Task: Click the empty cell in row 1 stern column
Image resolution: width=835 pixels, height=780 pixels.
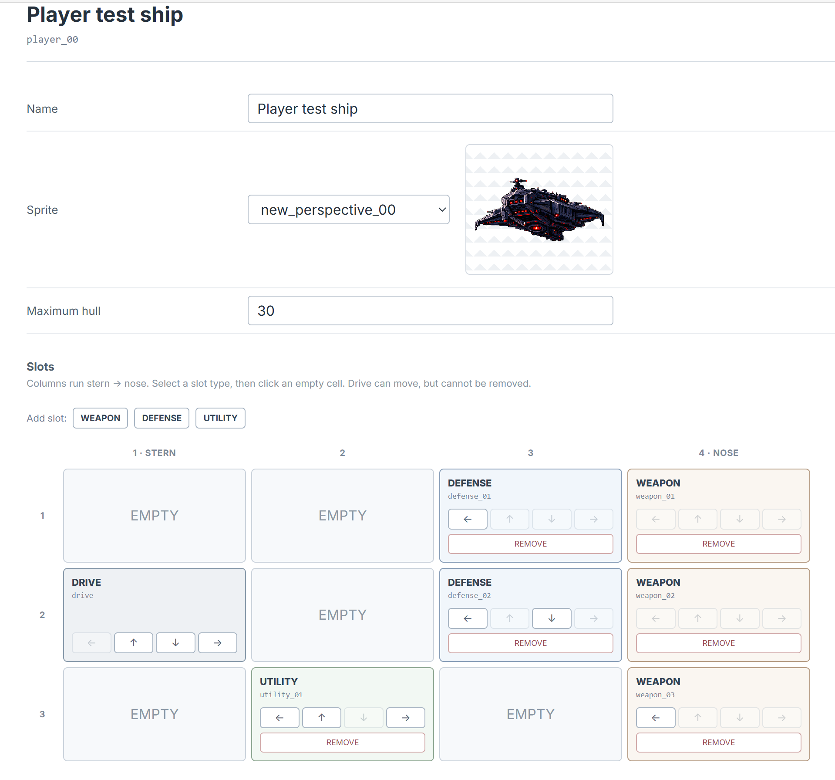Action: pyautogui.click(x=155, y=516)
